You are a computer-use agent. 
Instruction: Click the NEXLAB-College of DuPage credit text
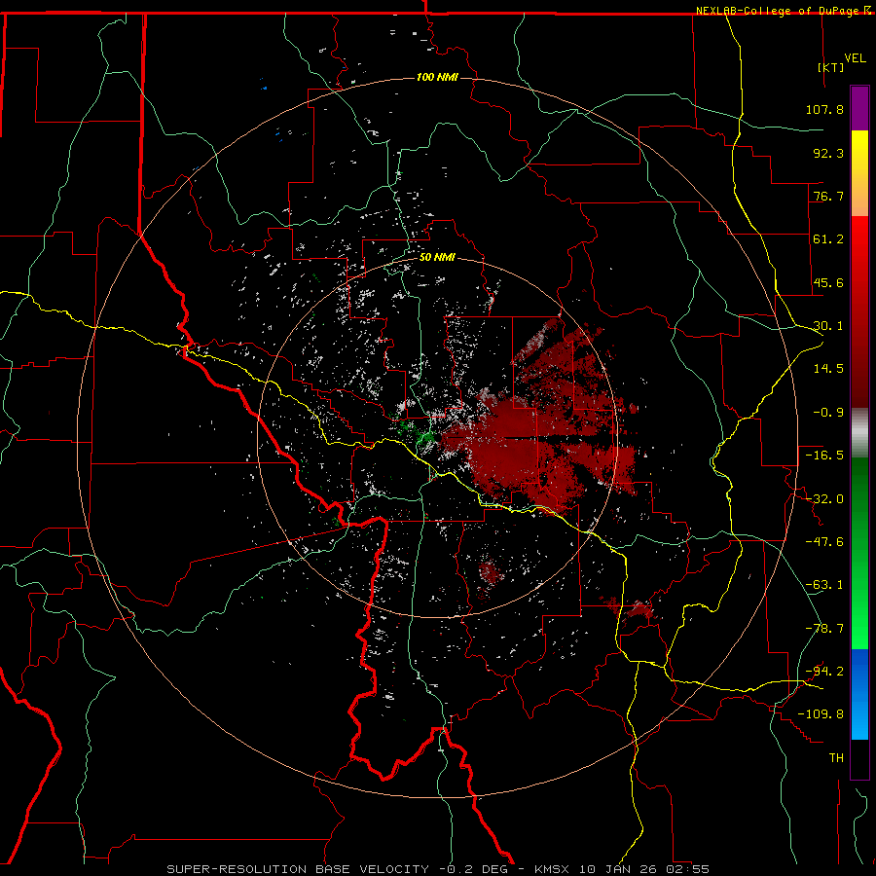(x=777, y=11)
